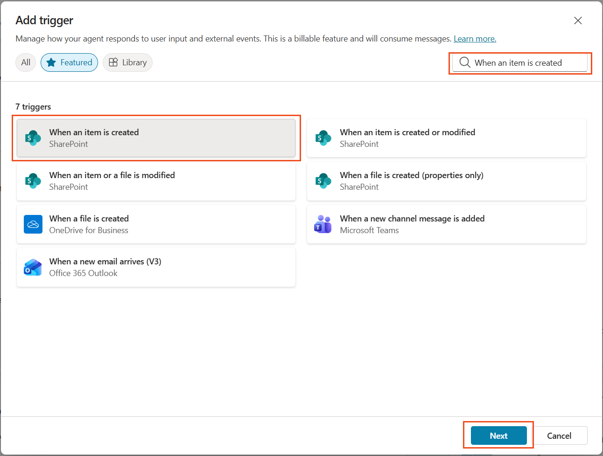This screenshot has height=456, width=603.
Task: Click the SharePoint icon on 'When an item is created or modified'
Action: [x=323, y=138]
